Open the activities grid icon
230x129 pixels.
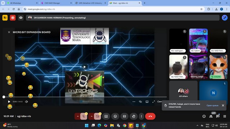click(x=225, y=116)
